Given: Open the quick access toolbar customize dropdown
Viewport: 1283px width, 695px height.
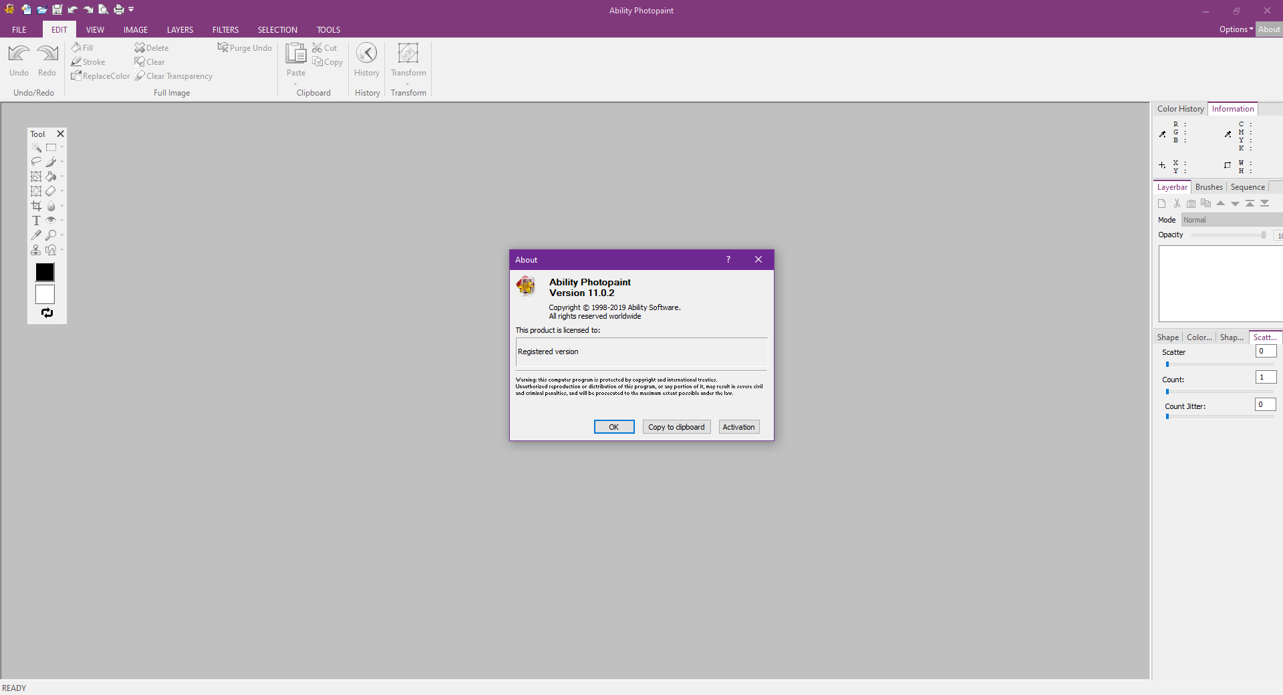Looking at the screenshot, I should pyautogui.click(x=132, y=9).
